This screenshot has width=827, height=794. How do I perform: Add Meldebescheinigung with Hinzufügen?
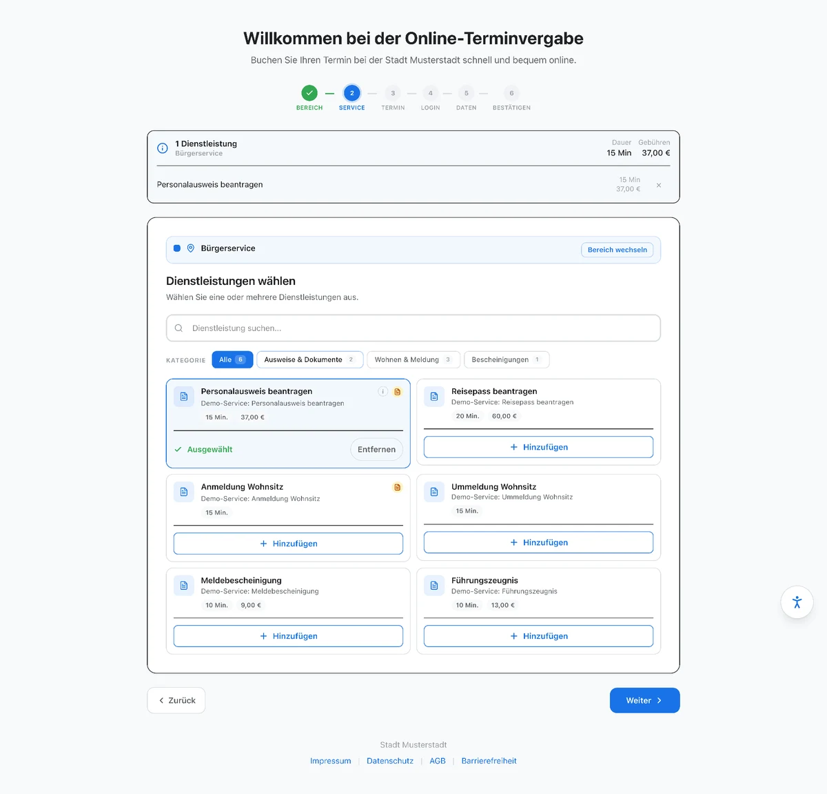pyautogui.click(x=288, y=636)
